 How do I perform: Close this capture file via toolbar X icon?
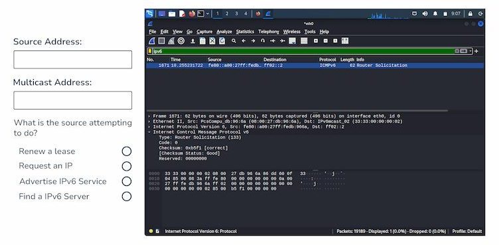[x=212, y=41]
